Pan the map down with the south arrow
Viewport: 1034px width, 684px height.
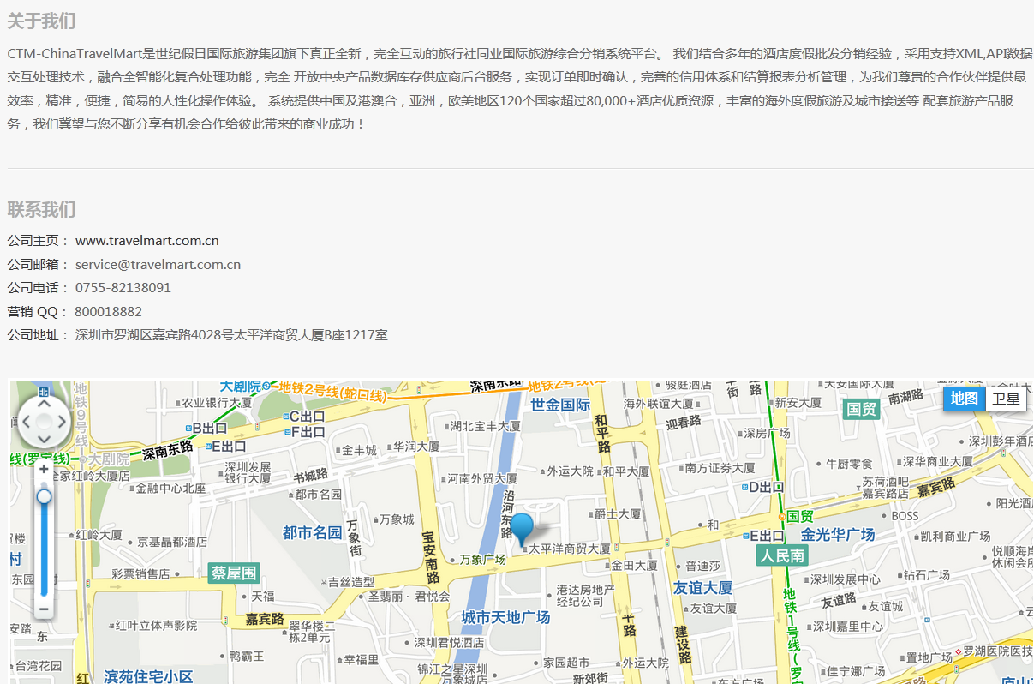[44, 439]
